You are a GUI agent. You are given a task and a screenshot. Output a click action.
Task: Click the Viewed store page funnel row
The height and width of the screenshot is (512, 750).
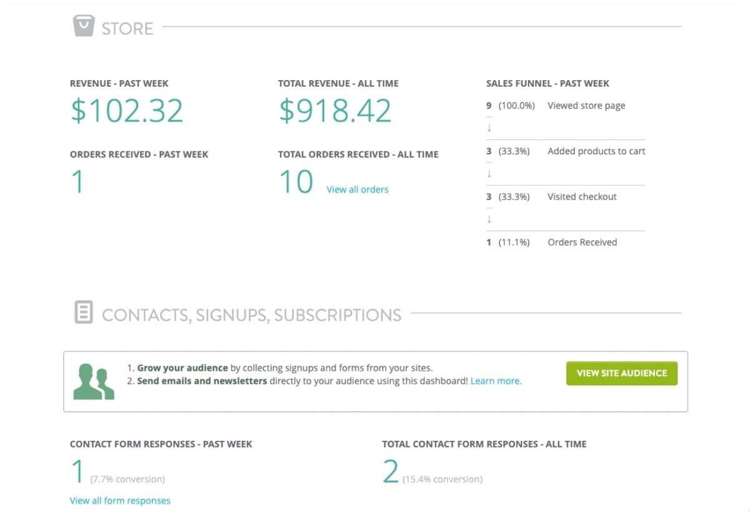[x=586, y=106]
